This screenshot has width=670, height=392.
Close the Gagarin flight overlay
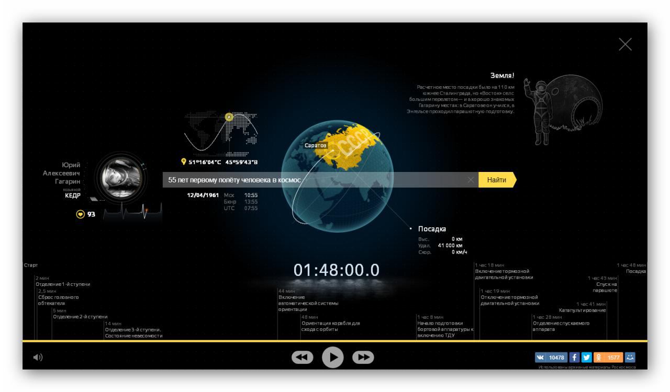tap(625, 44)
